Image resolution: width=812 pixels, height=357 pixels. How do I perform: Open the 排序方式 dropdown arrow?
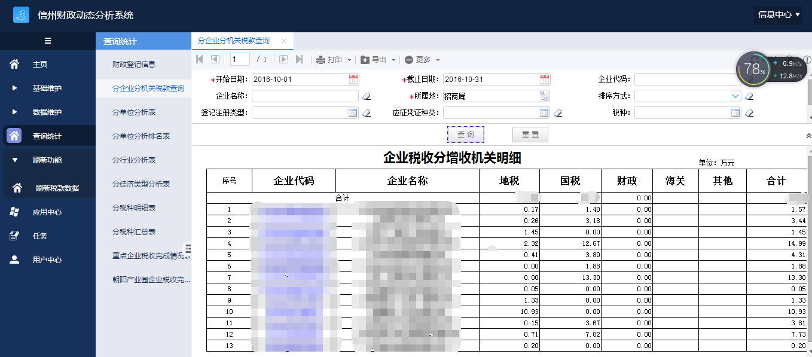click(735, 96)
